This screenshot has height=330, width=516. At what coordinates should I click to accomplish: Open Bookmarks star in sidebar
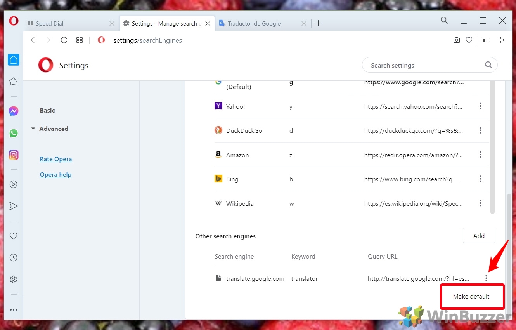(14, 82)
